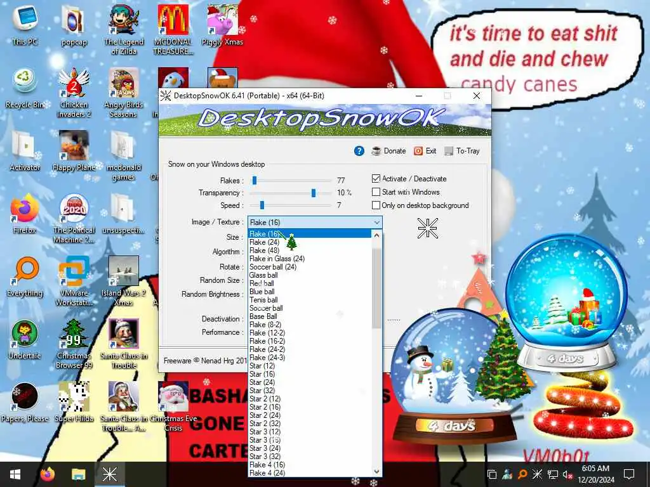The width and height of the screenshot is (650, 487).
Task: Launch Papers, Please desktop icon
Action: pos(25,401)
